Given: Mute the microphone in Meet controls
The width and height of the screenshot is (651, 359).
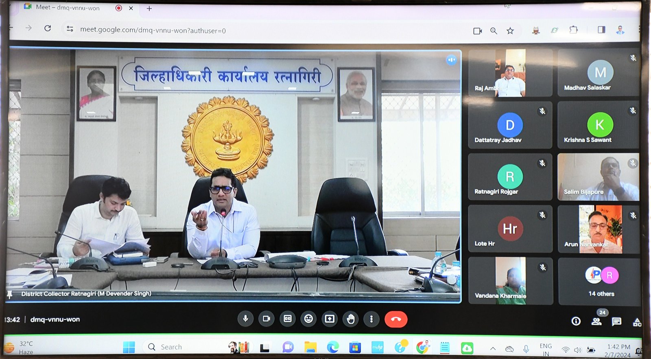Looking at the screenshot, I should (x=245, y=319).
